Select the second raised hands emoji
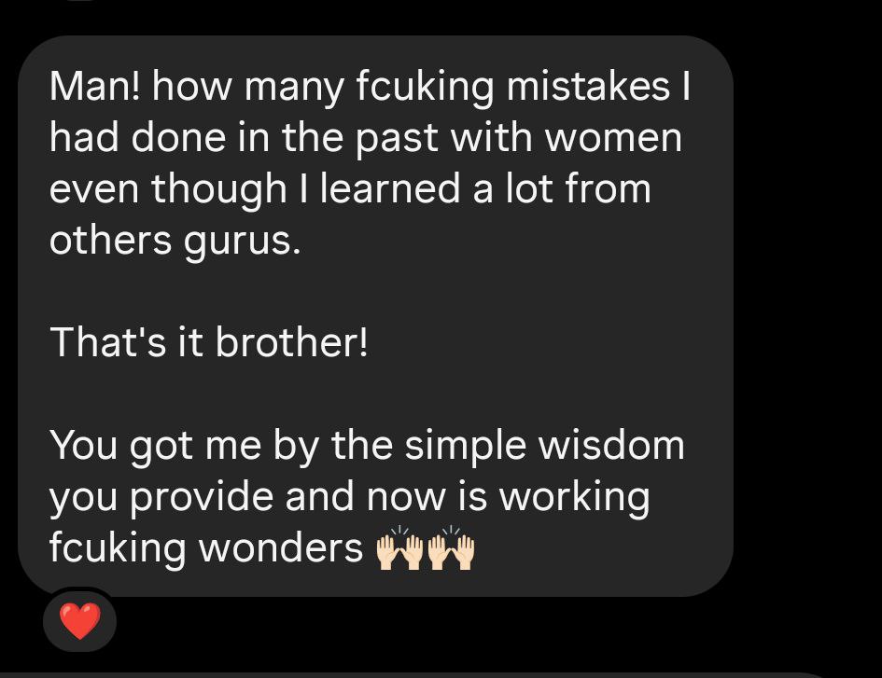Screen dimensions: 882x678 tap(451, 548)
